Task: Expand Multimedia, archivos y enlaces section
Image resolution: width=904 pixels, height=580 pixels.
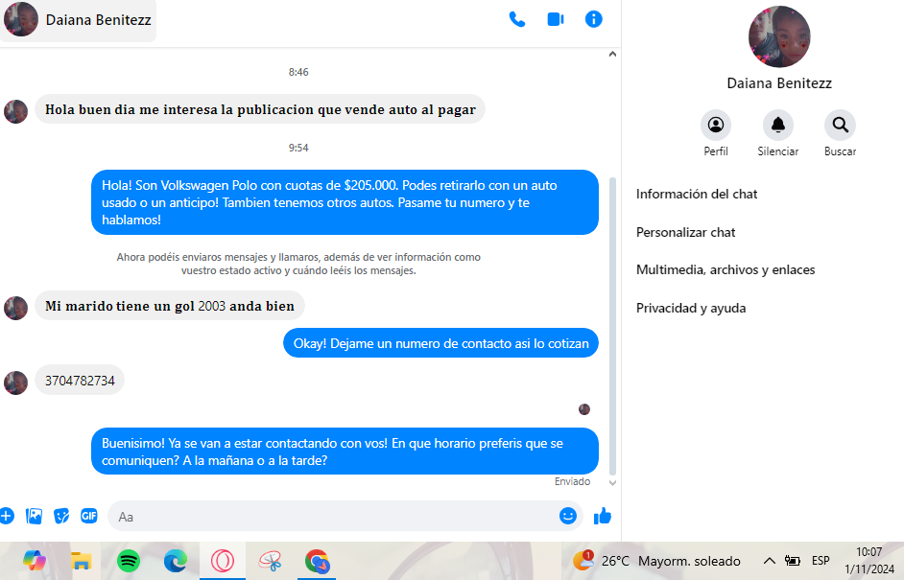Action: (726, 270)
